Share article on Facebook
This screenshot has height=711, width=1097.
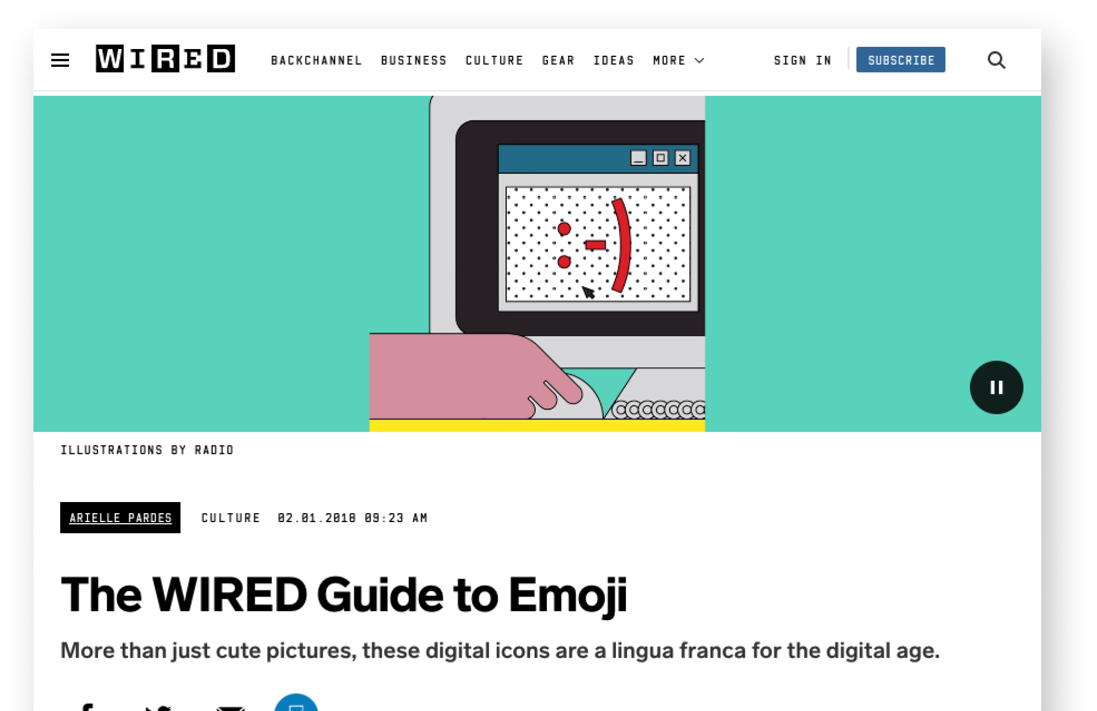(x=86, y=707)
